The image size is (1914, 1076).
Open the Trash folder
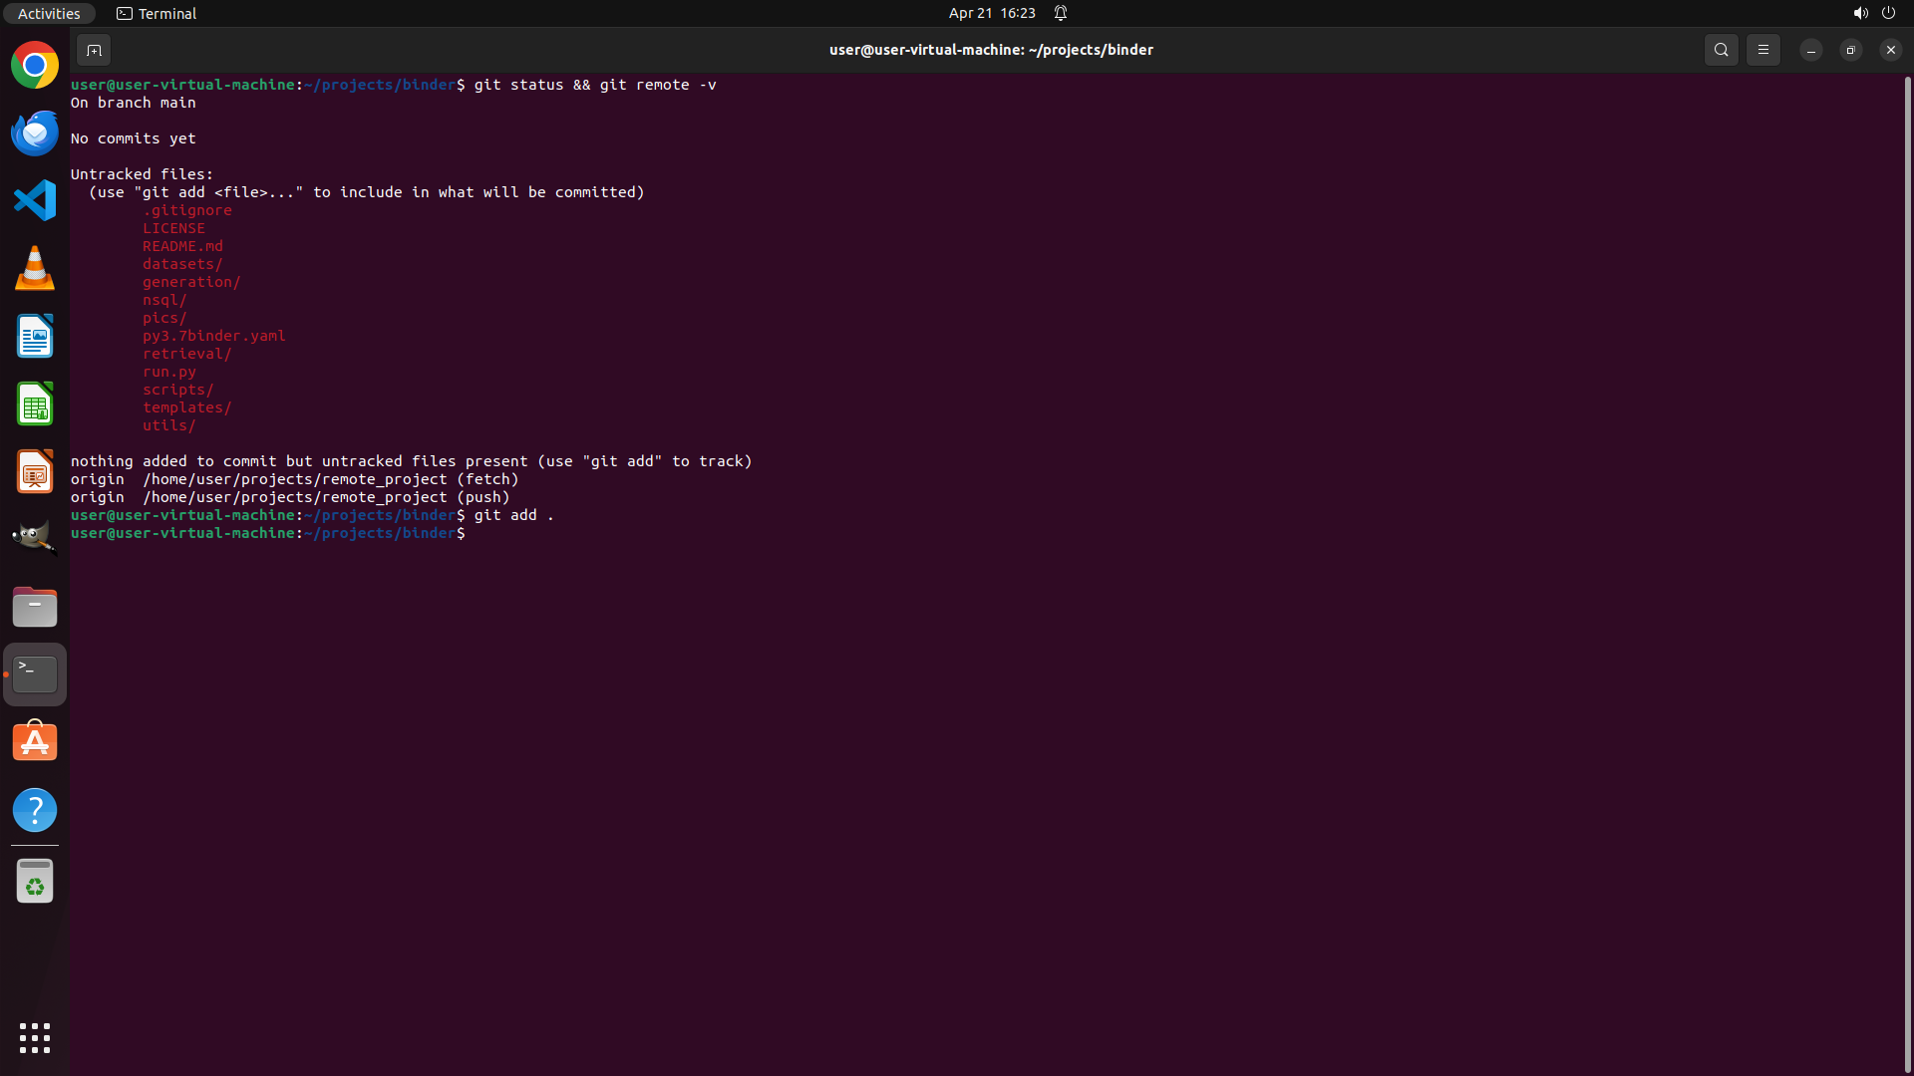click(35, 881)
